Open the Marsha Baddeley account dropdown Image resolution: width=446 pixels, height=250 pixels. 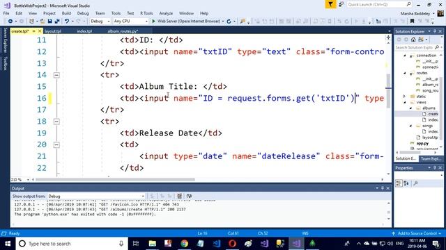[417, 14]
